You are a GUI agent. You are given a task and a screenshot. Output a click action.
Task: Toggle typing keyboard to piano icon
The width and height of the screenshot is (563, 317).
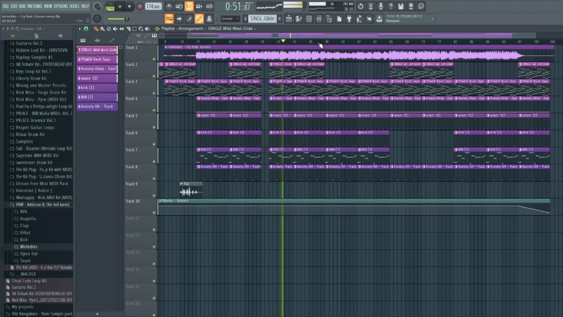point(169,18)
